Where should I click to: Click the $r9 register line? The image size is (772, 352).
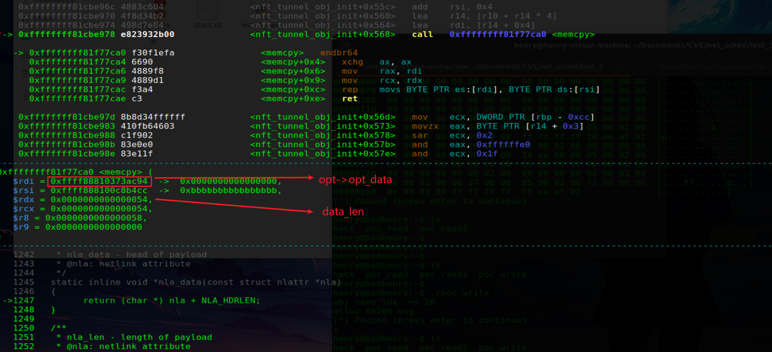tap(78, 227)
